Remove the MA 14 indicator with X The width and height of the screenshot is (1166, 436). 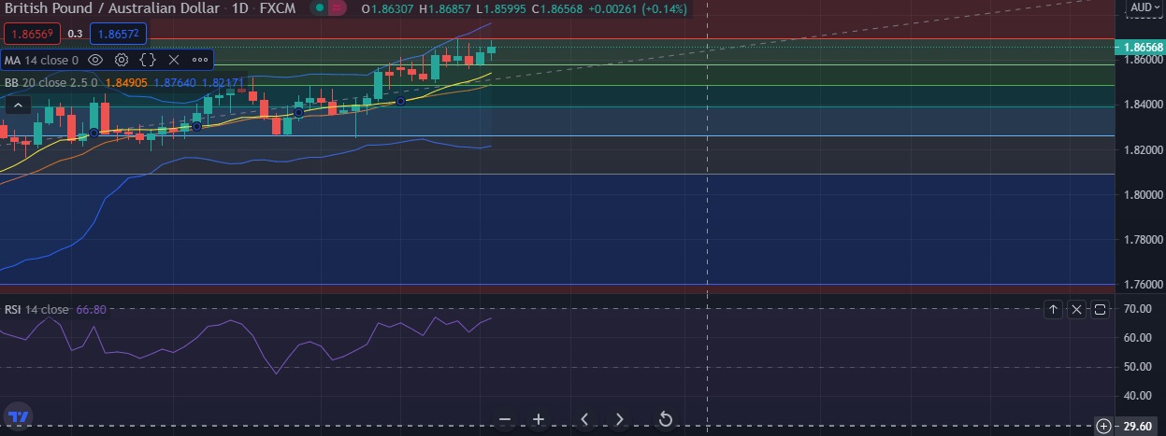pyautogui.click(x=174, y=59)
